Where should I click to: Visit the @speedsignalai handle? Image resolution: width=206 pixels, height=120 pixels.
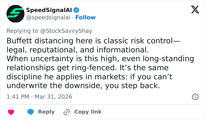(x=48, y=18)
